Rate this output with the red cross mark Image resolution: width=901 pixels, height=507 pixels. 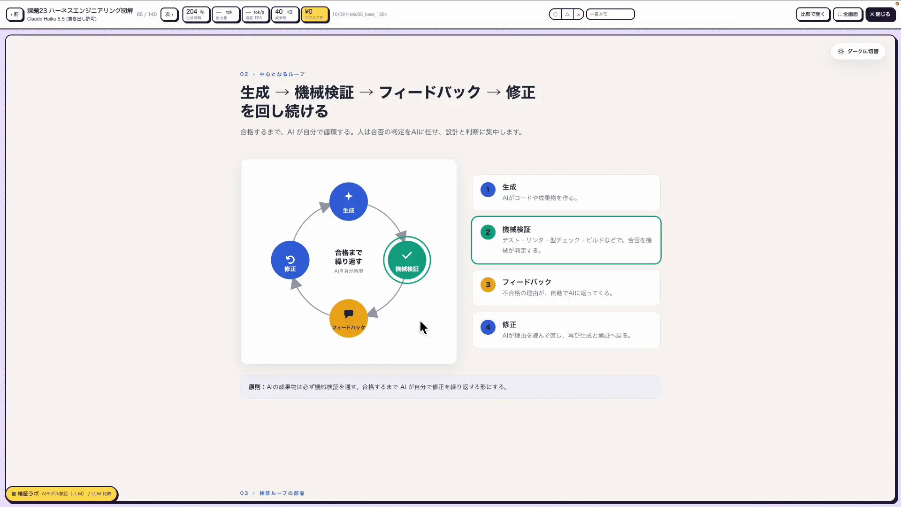pyautogui.click(x=578, y=14)
